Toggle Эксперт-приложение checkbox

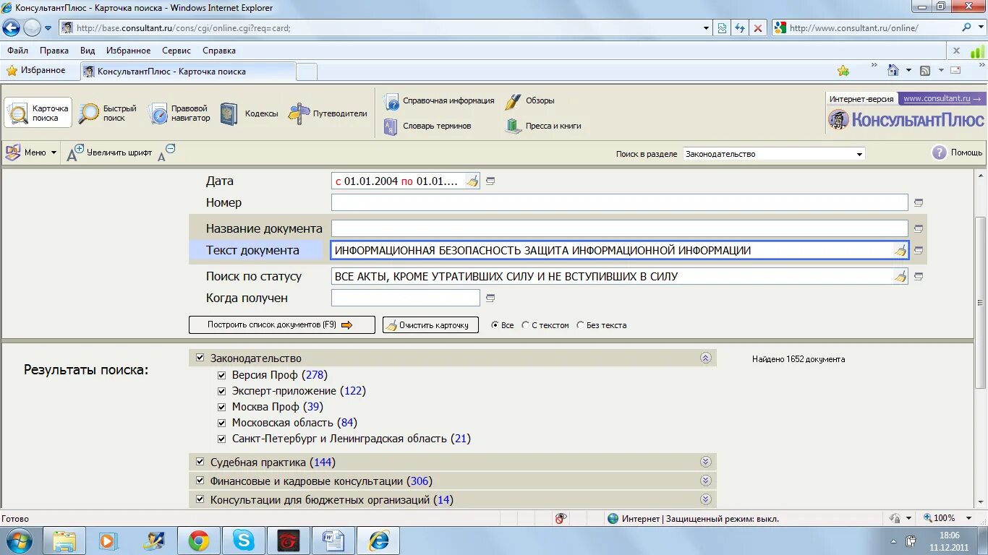pyautogui.click(x=222, y=391)
